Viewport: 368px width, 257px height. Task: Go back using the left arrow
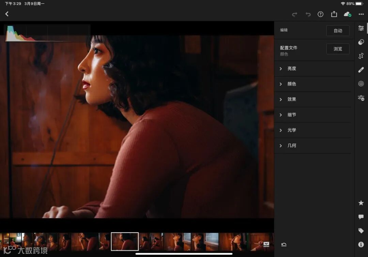(x=7, y=14)
